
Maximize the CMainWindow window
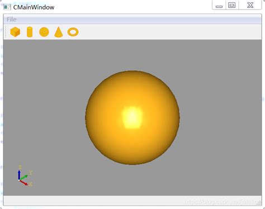[x=232, y=5]
